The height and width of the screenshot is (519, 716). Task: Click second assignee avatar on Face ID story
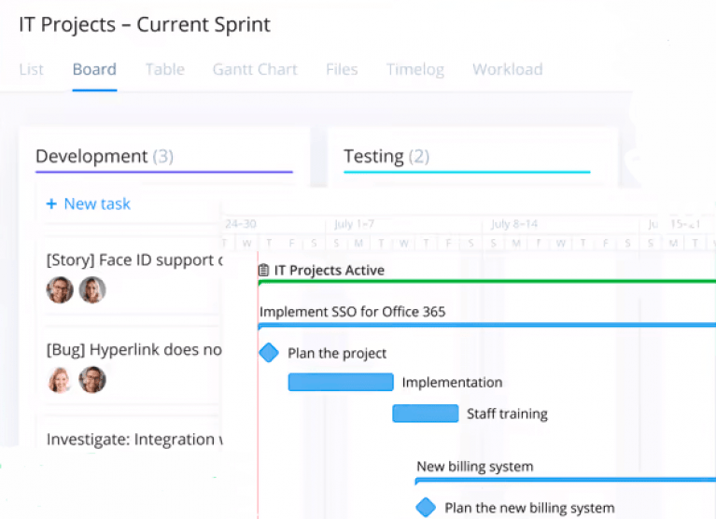(91, 290)
